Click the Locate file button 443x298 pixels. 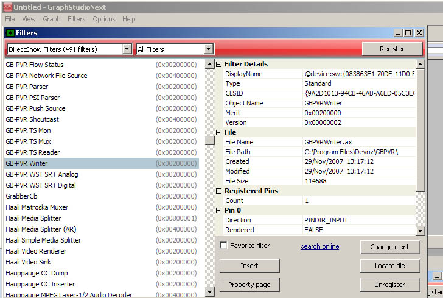click(x=389, y=266)
